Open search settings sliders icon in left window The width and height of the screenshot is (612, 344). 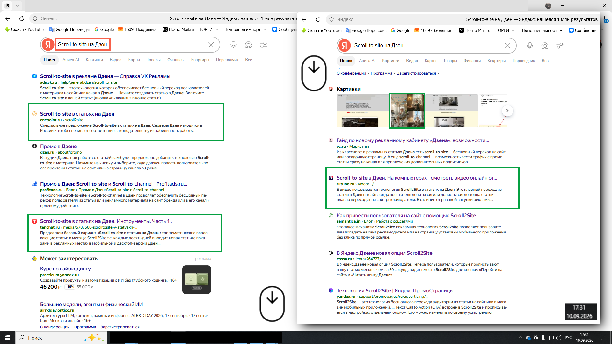(263, 45)
